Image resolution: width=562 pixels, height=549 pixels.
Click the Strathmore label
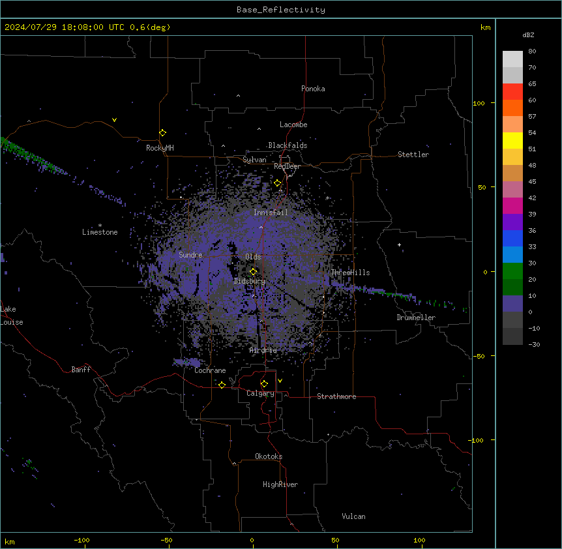coord(336,396)
